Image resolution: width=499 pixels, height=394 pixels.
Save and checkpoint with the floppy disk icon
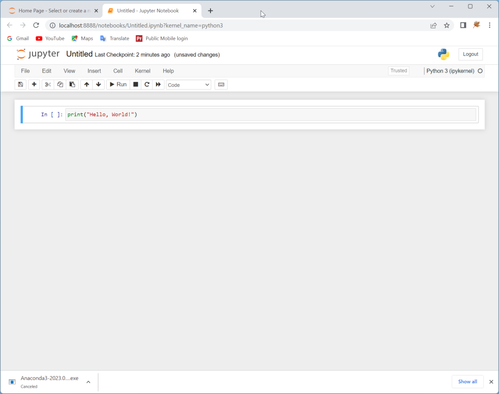(x=20, y=85)
